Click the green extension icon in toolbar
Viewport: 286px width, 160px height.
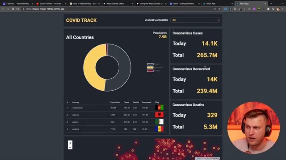[x=259, y=9]
